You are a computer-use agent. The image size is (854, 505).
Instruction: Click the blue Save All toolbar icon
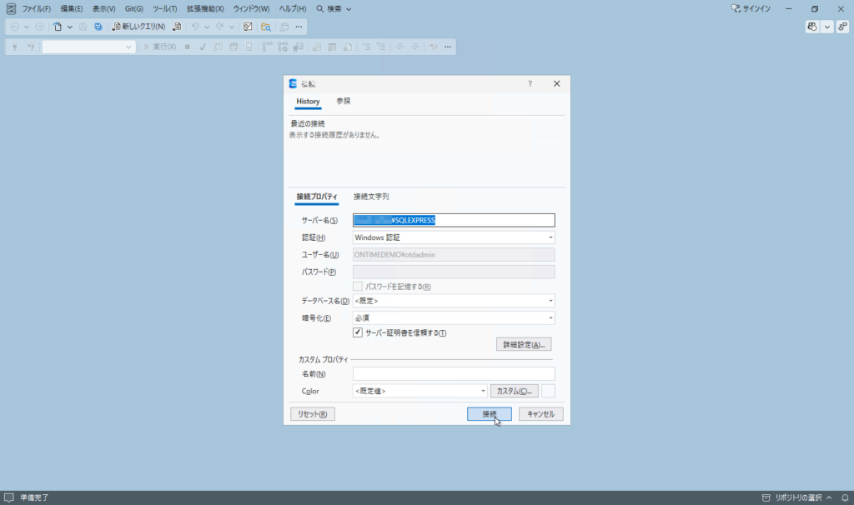coord(98,27)
